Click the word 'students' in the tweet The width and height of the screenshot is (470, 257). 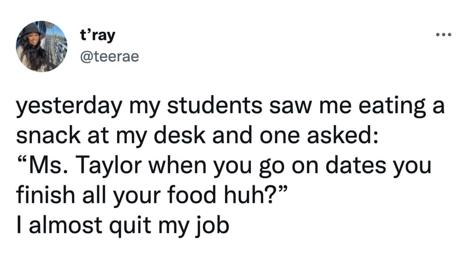pyautogui.click(x=215, y=106)
